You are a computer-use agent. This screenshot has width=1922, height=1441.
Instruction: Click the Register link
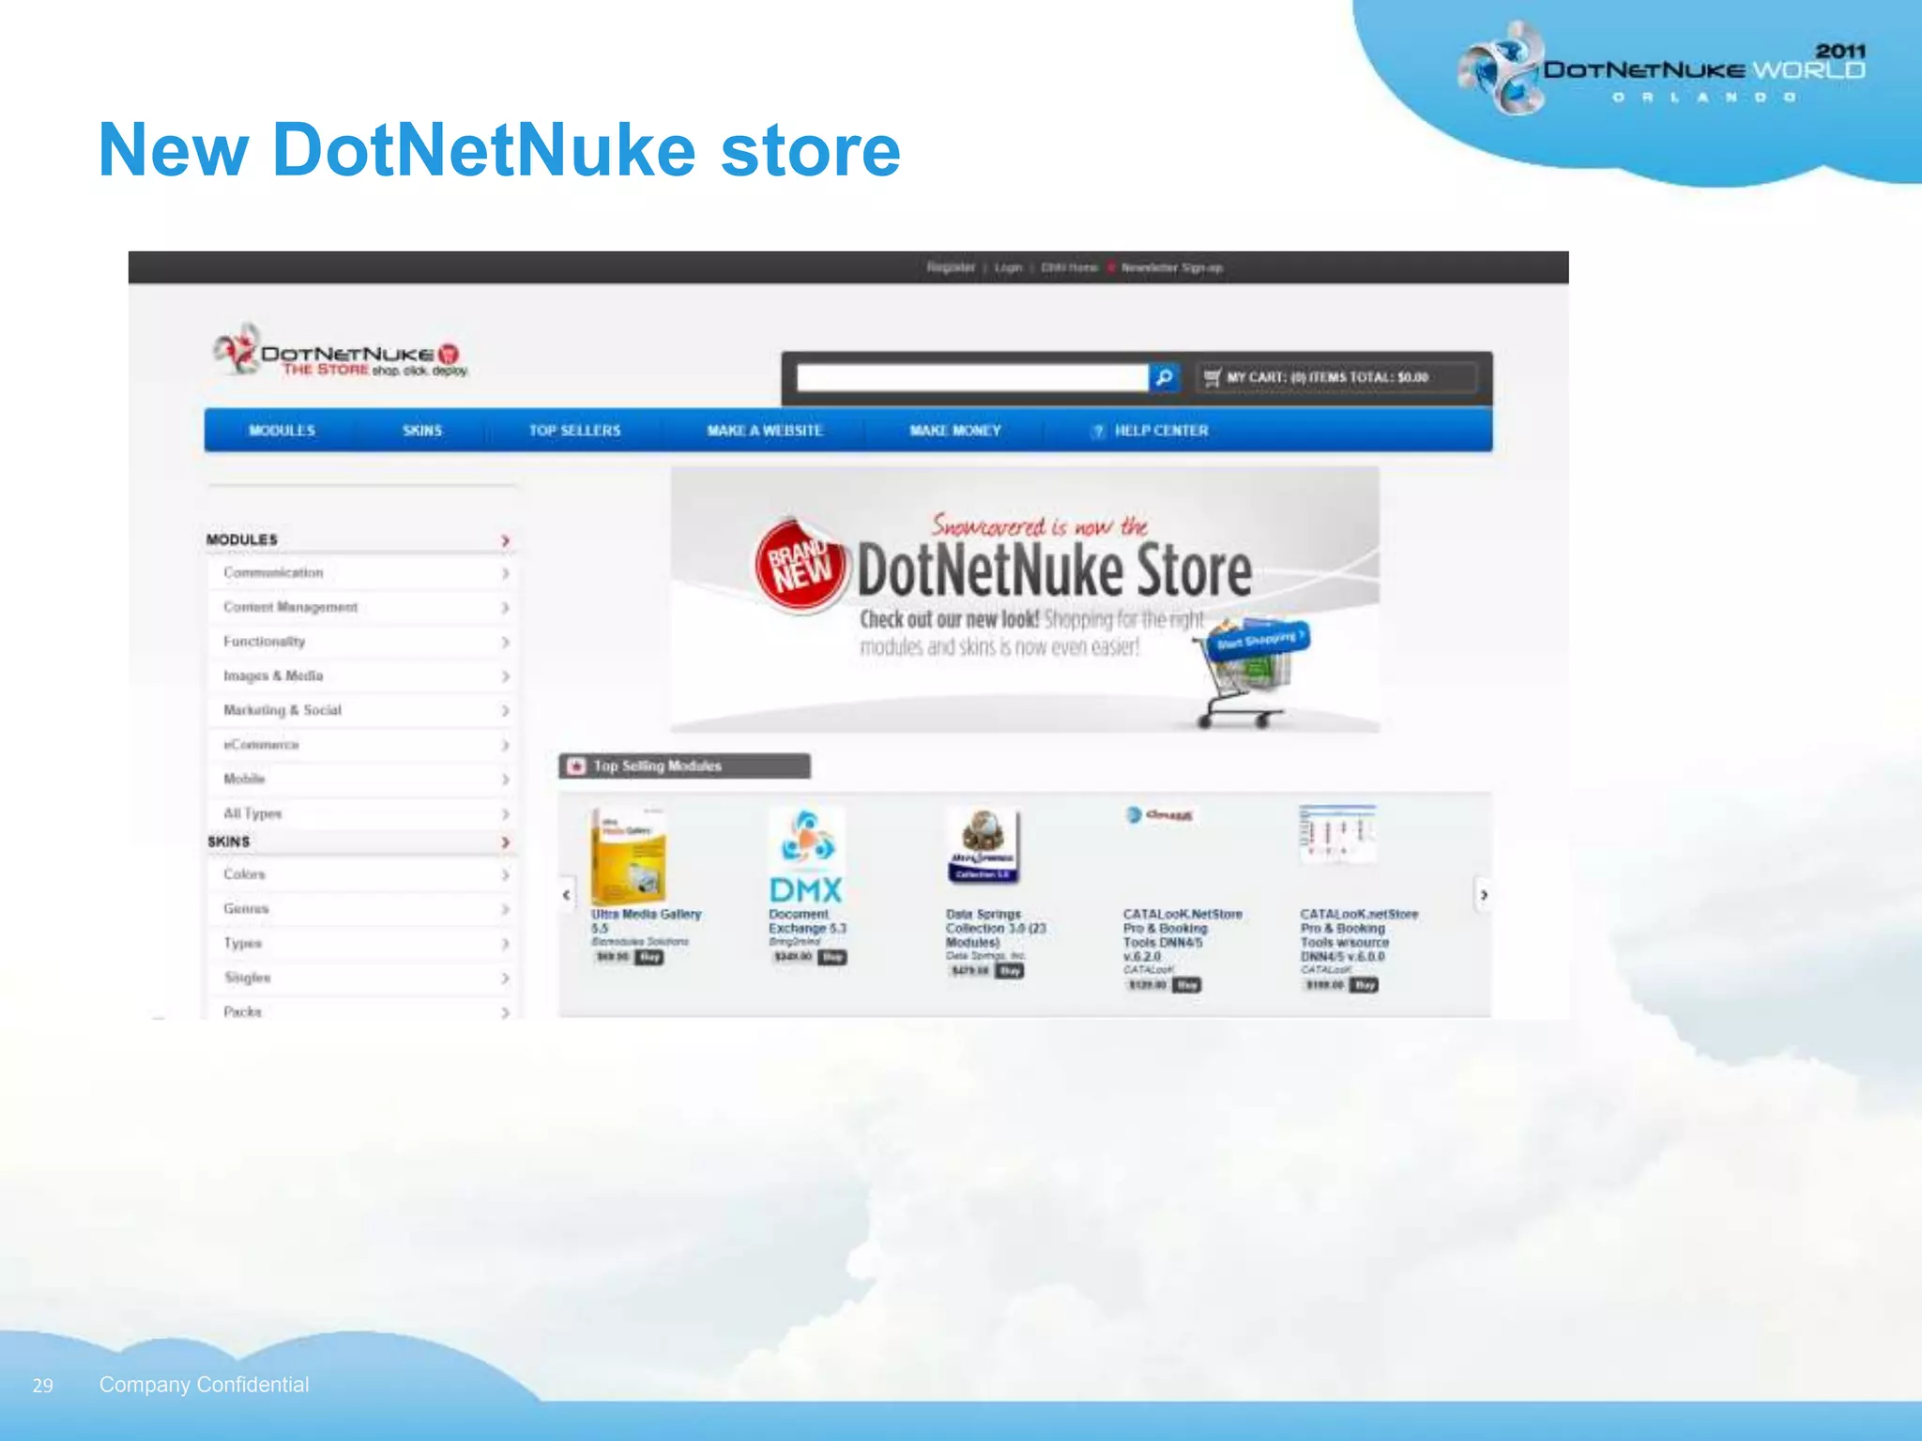951,267
